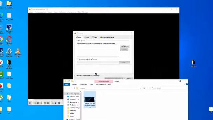Click Explorer's up-one-level arrow
The height and width of the screenshot is (120, 213).
coord(74,88)
